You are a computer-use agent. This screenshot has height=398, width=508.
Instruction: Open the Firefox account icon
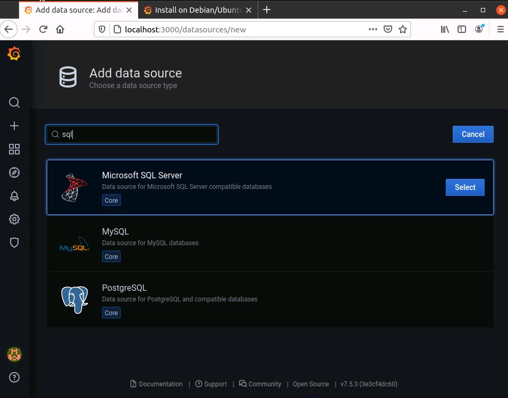click(x=479, y=29)
